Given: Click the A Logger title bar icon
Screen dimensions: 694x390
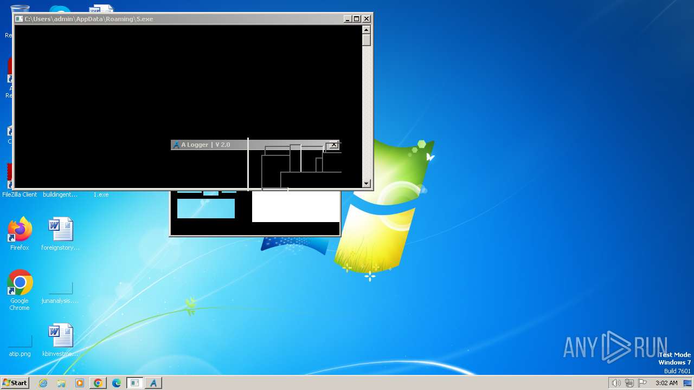Looking at the screenshot, I should coord(176,145).
